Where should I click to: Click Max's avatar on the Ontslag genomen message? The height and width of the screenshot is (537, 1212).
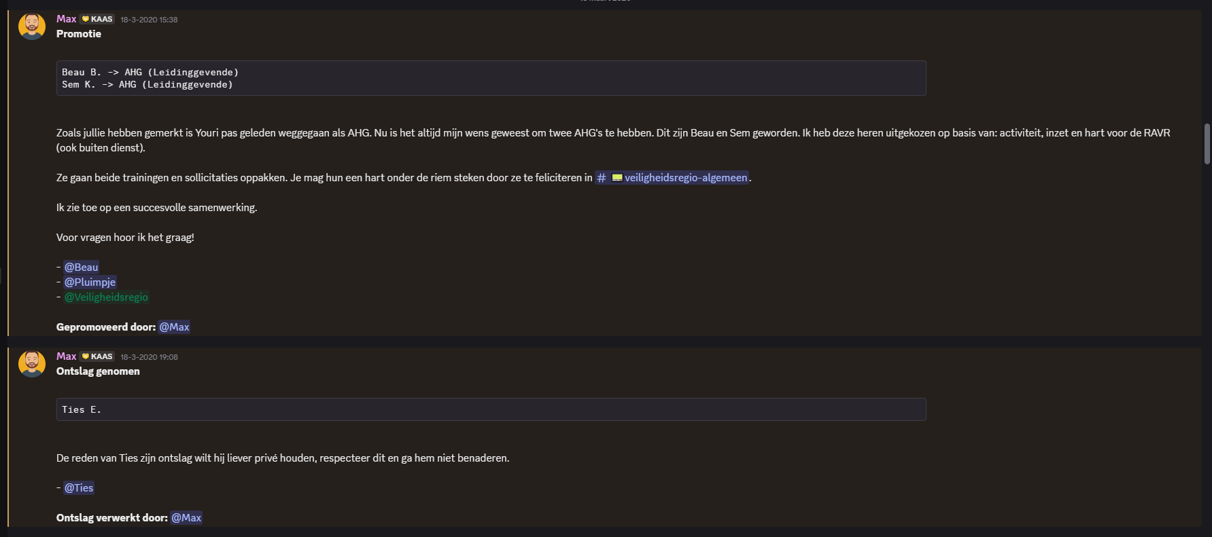pyautogui.click(x=31, y=364)
